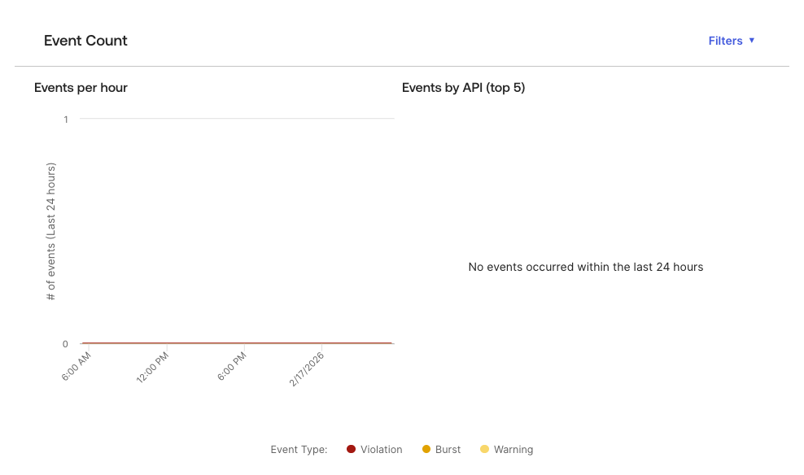The width and height of the screenshot is (804, 475).
Task: Select the Events by API (top 5) title
Action: click(464, 88)
